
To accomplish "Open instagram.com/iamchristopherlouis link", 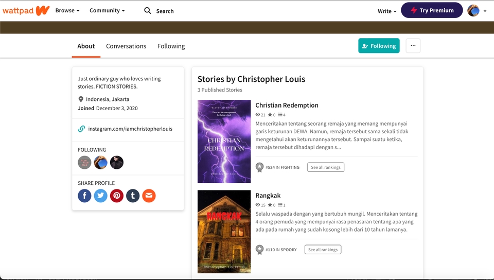I will click(130, 129).
